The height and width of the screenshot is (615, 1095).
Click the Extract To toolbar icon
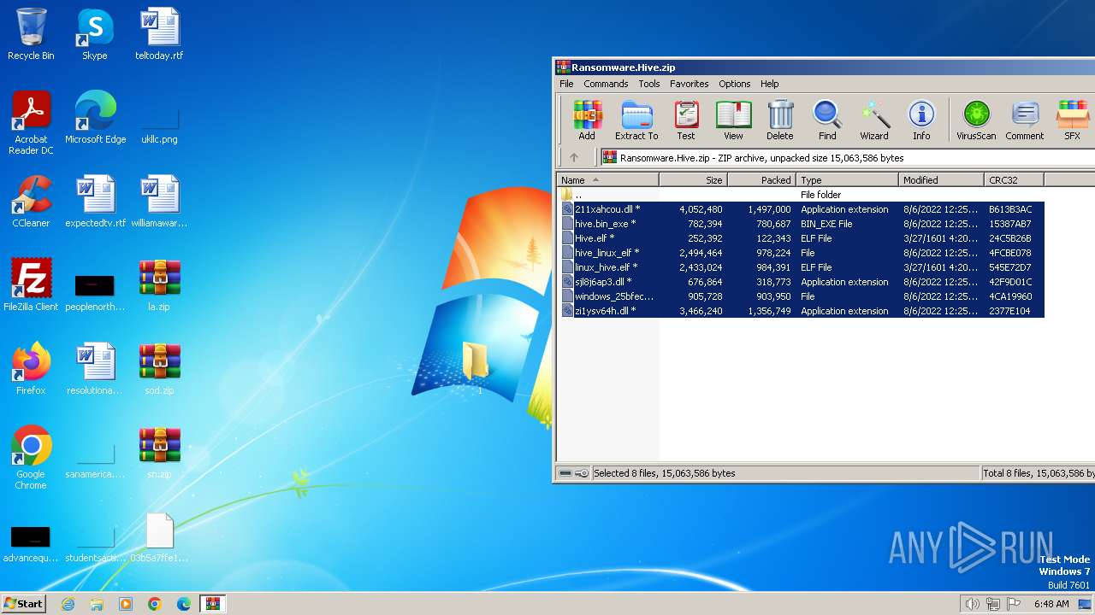[636, 120]
